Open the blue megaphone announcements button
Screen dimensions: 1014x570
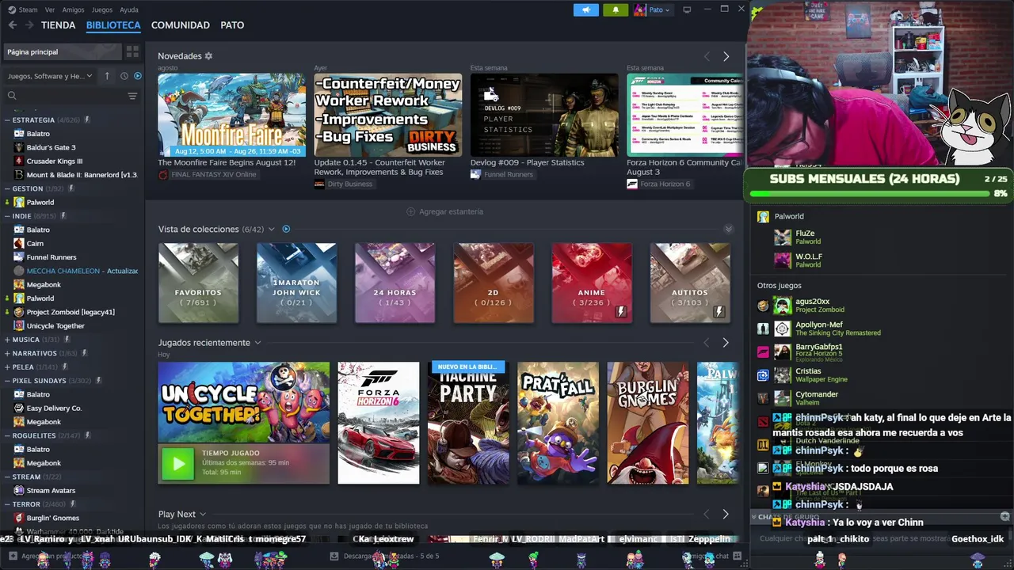pos(586,9)
